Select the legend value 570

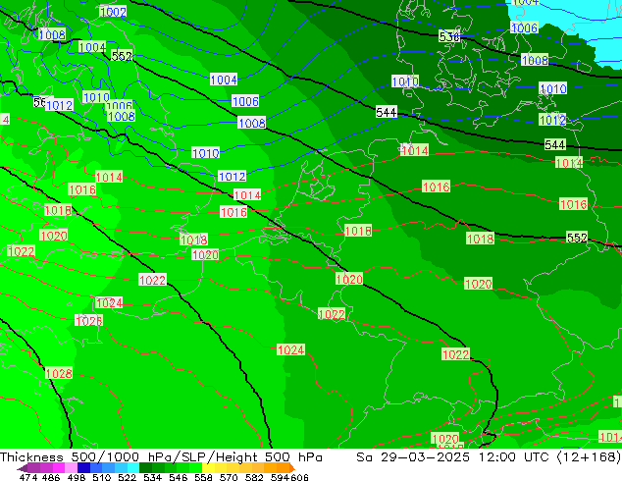(x=229, y=477)
